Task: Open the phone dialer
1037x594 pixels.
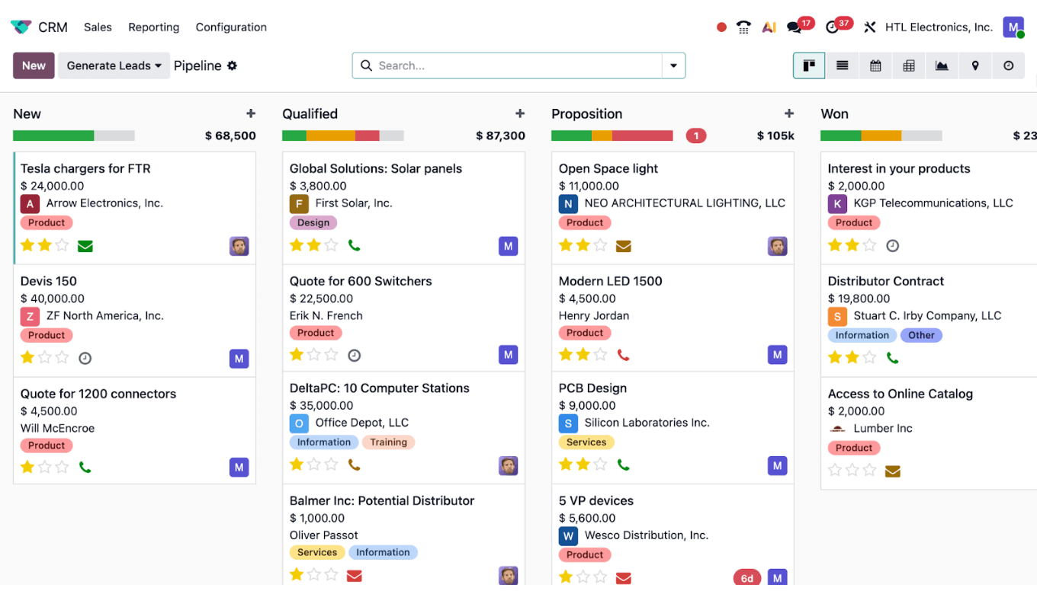Action: 743,27
